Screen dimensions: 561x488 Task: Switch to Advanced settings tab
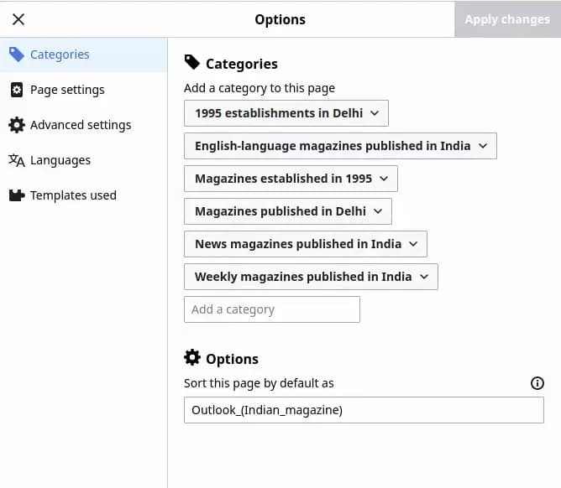click(x=83, y=125)
